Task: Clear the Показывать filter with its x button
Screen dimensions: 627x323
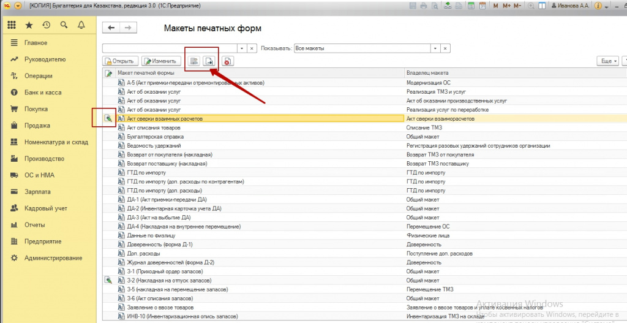Action: tap(445, 48)
